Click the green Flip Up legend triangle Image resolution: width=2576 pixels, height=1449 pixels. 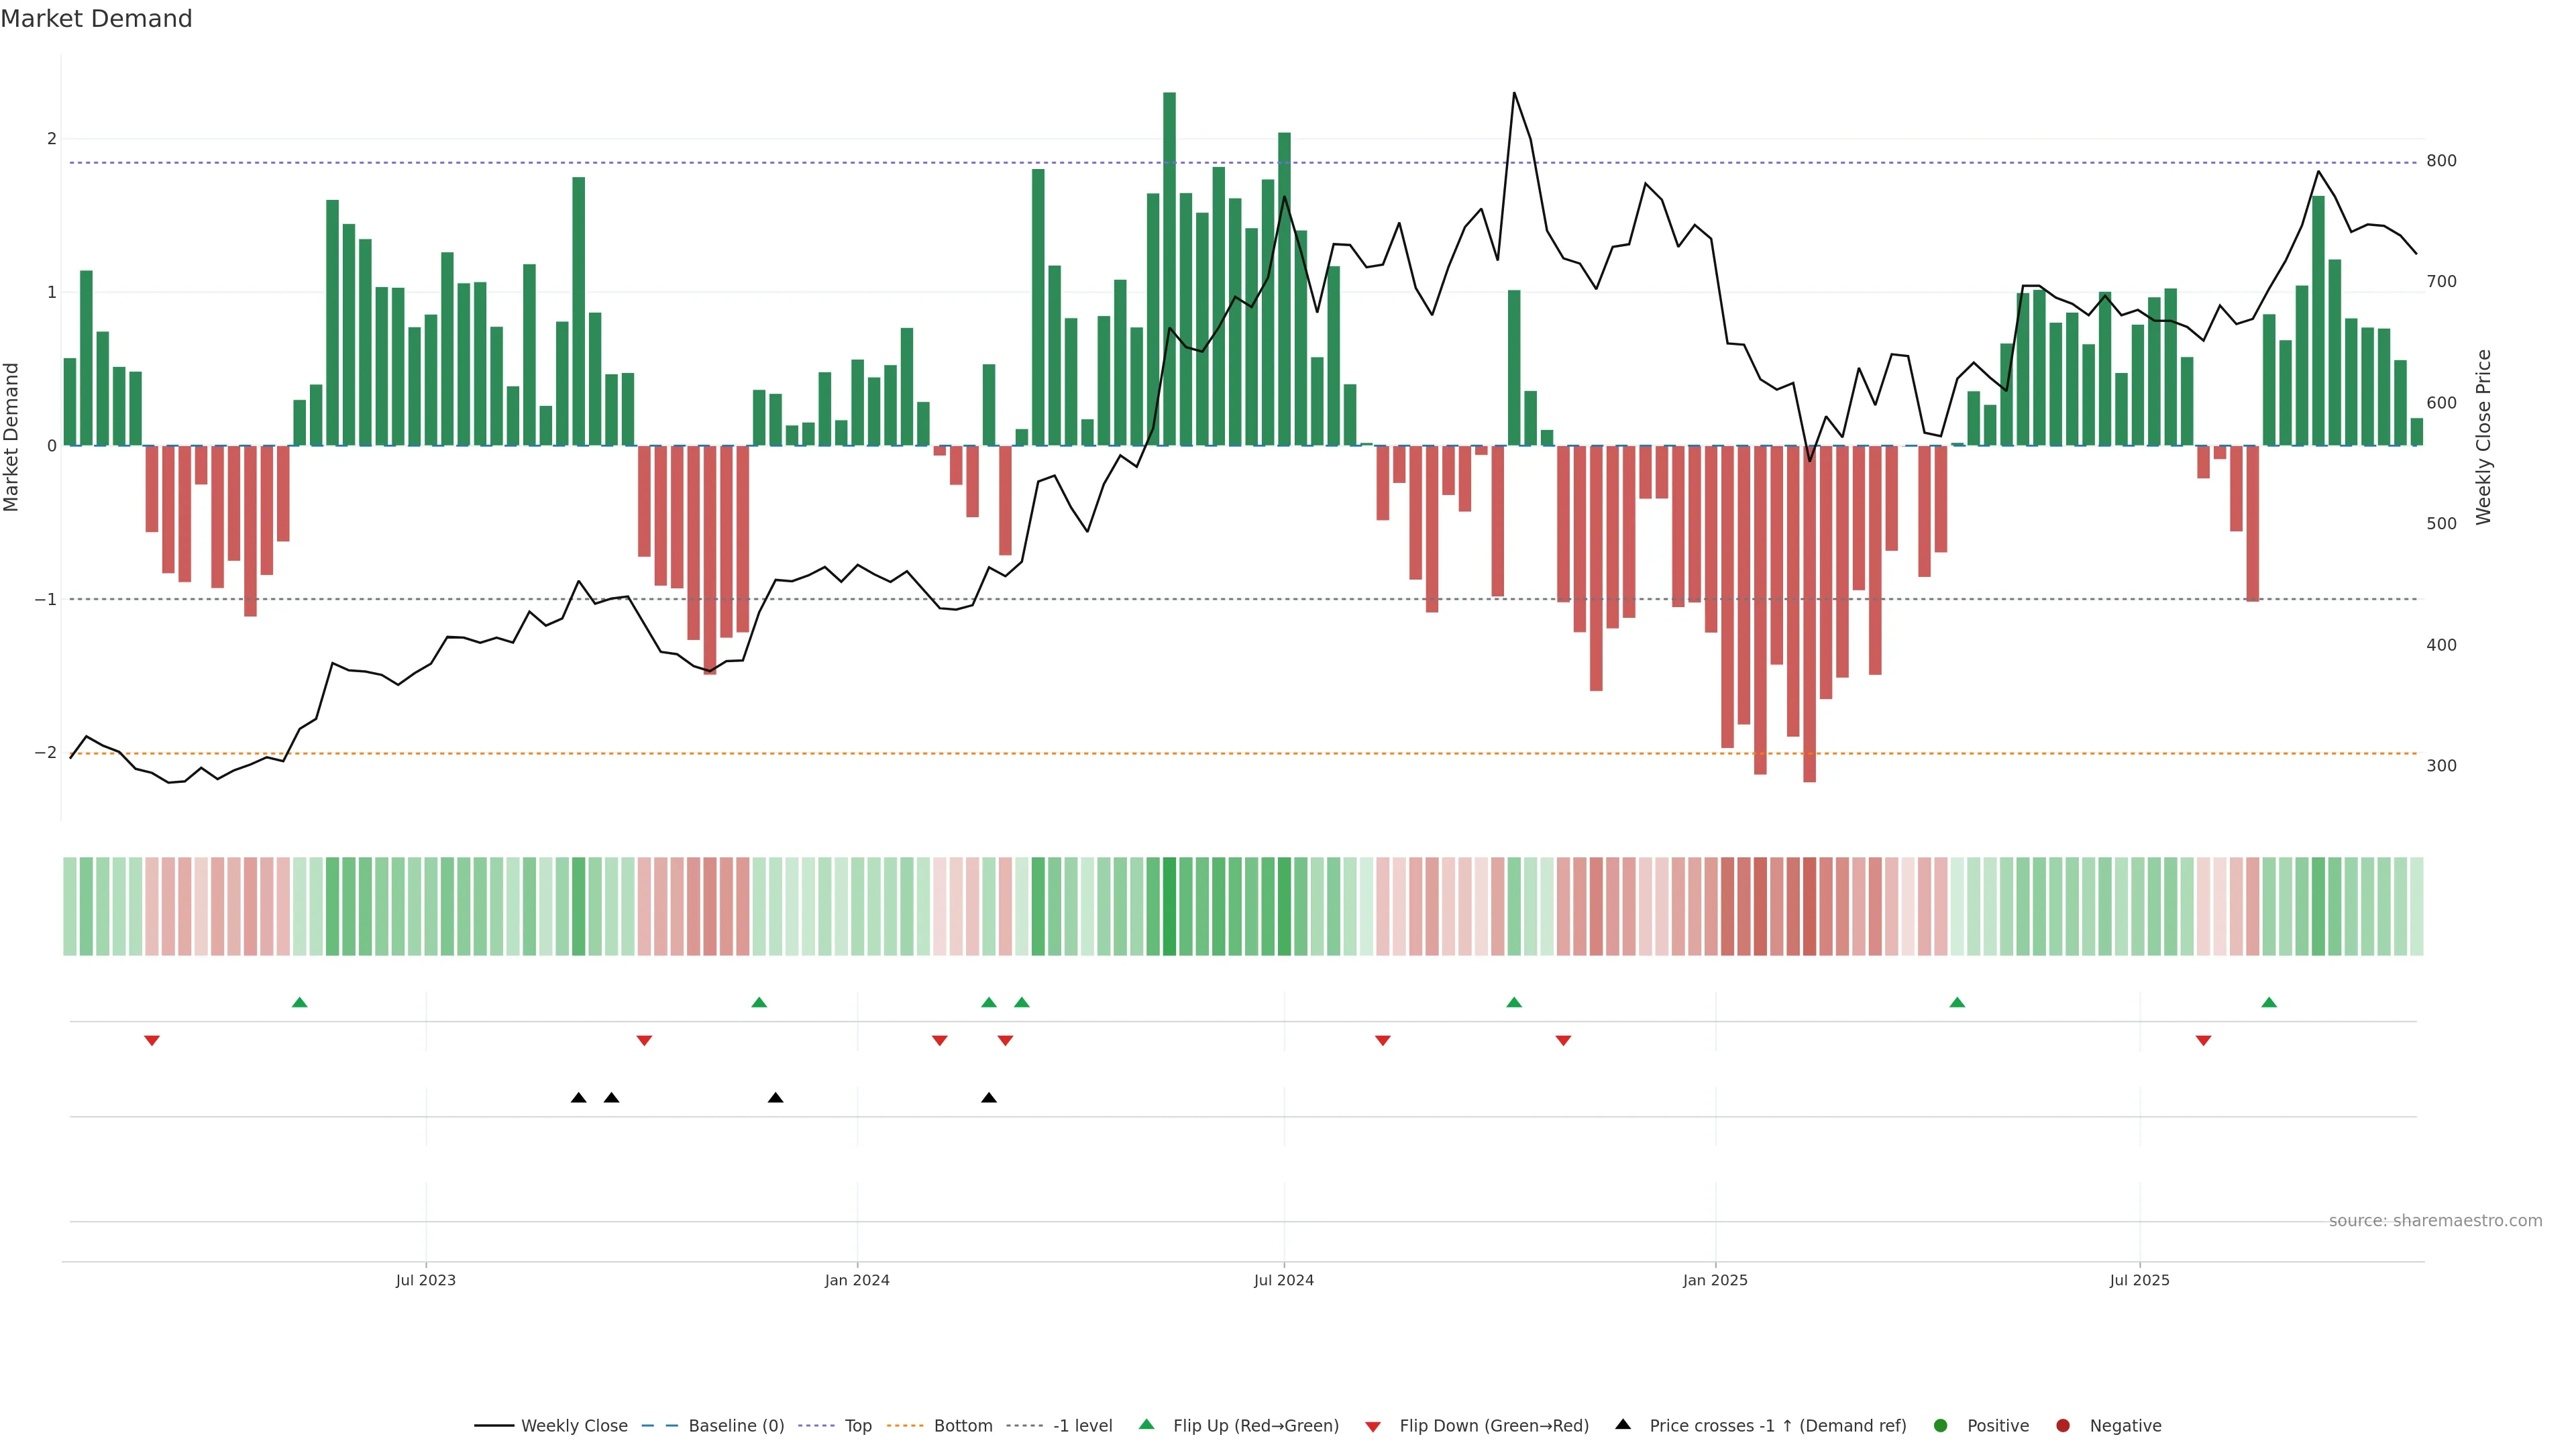tap(1147, 1424)
